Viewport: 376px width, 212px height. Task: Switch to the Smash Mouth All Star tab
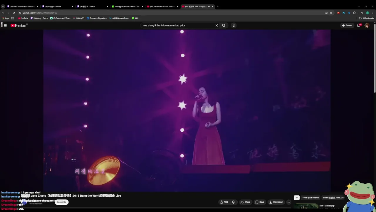162,6
